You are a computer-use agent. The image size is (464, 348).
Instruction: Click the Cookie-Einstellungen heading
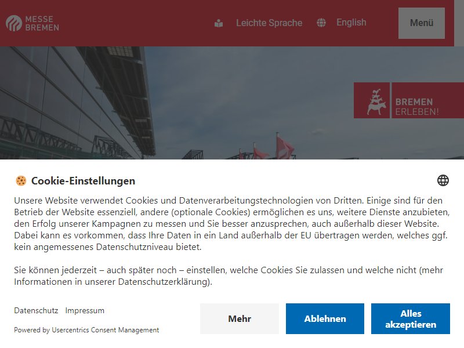click(83, 181)
